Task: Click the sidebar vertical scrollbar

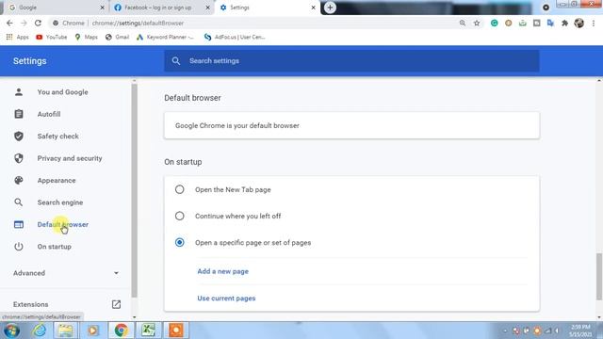Action: point(134,190)
